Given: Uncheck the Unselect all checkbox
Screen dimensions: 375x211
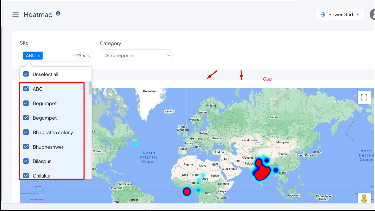Looking at the screenshot, I should pyautogui.click(x=26, y=74).
